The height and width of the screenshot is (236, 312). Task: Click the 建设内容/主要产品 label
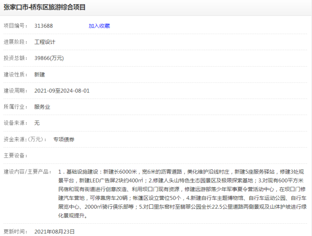tap(28, 172)
